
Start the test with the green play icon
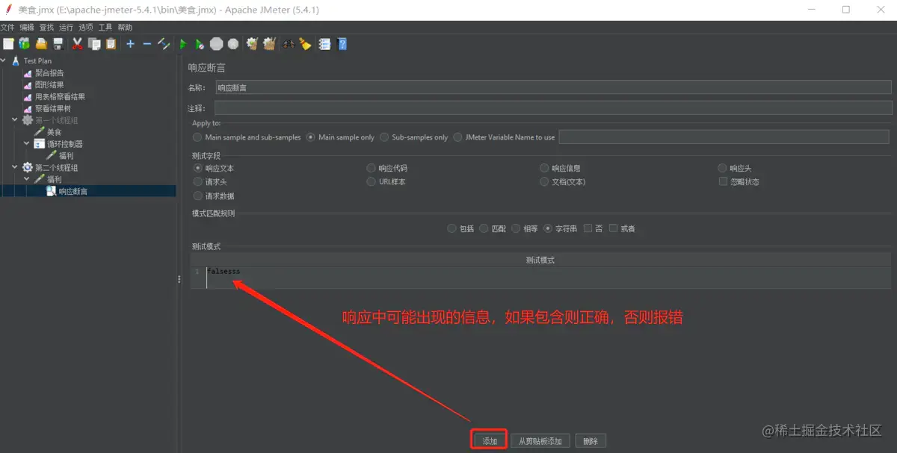click(x=183, y=44)
